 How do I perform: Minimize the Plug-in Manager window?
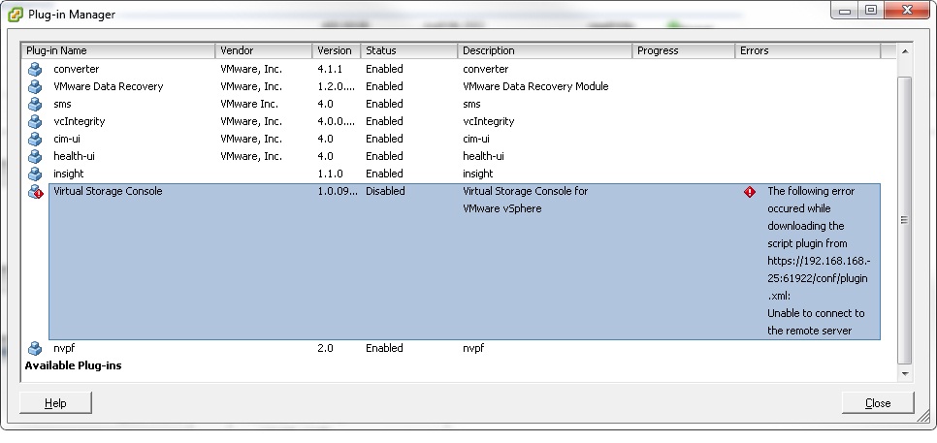pyautogui.click(x=845, y=11)
